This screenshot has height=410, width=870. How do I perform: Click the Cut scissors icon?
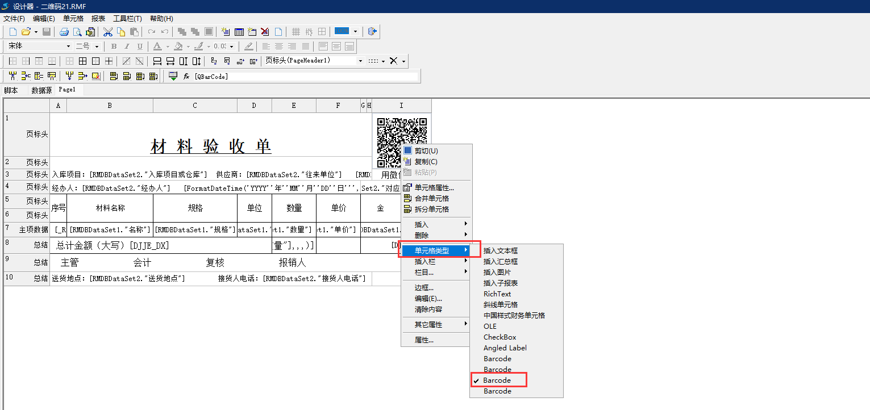click(107, 32)
